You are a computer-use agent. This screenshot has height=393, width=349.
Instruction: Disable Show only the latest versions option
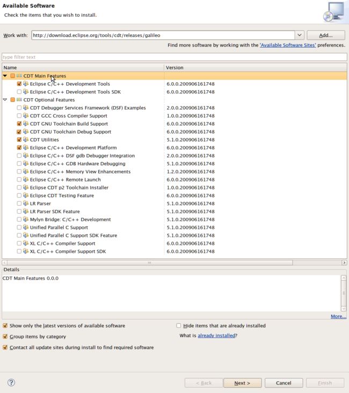click(x=5, y=325)
